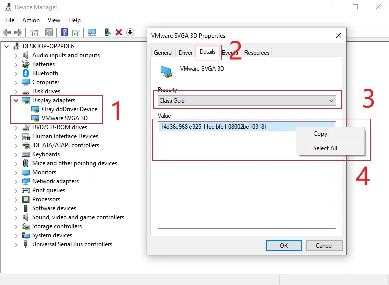Click the red X Uninstall device icon
This screenshot has width=389, height=285.
tap(119, 32)
